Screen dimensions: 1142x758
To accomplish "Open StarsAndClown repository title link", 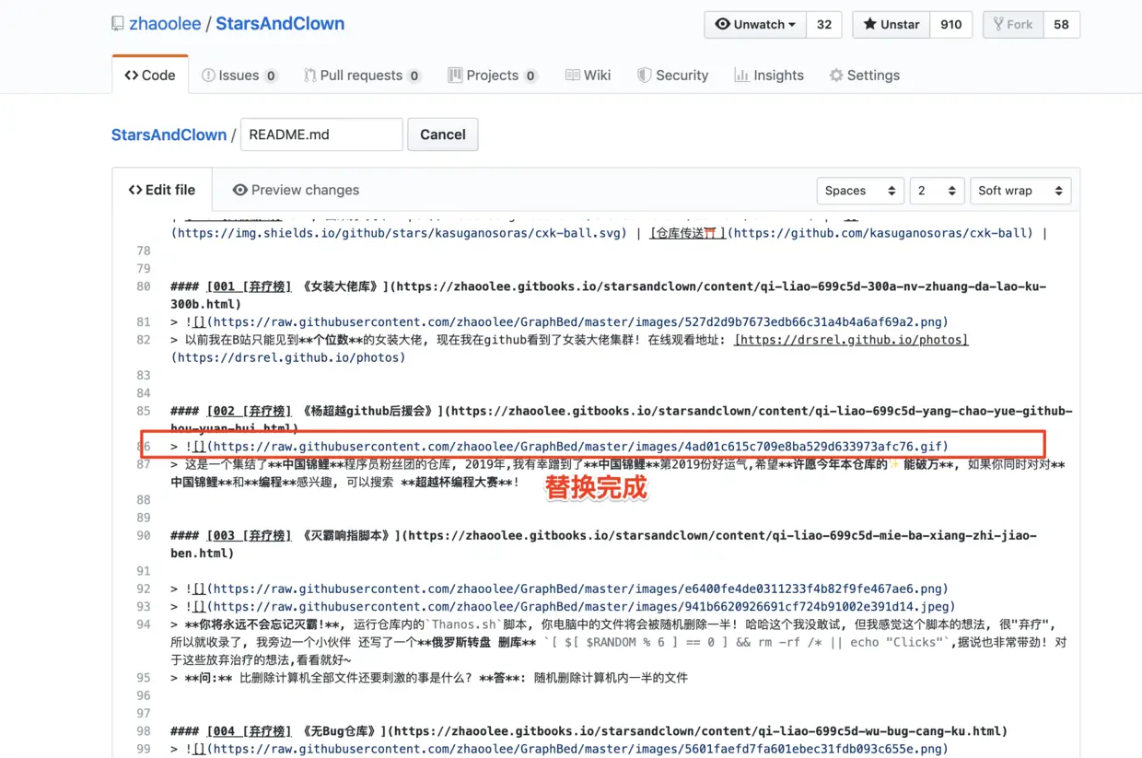I will 280,24.
